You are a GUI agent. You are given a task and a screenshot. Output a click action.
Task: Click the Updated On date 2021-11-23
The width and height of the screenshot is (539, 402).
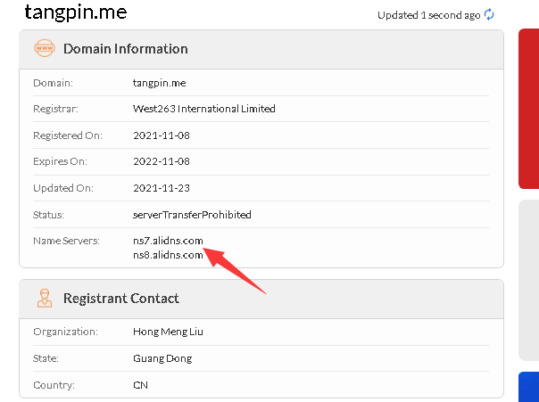(162, 188)
